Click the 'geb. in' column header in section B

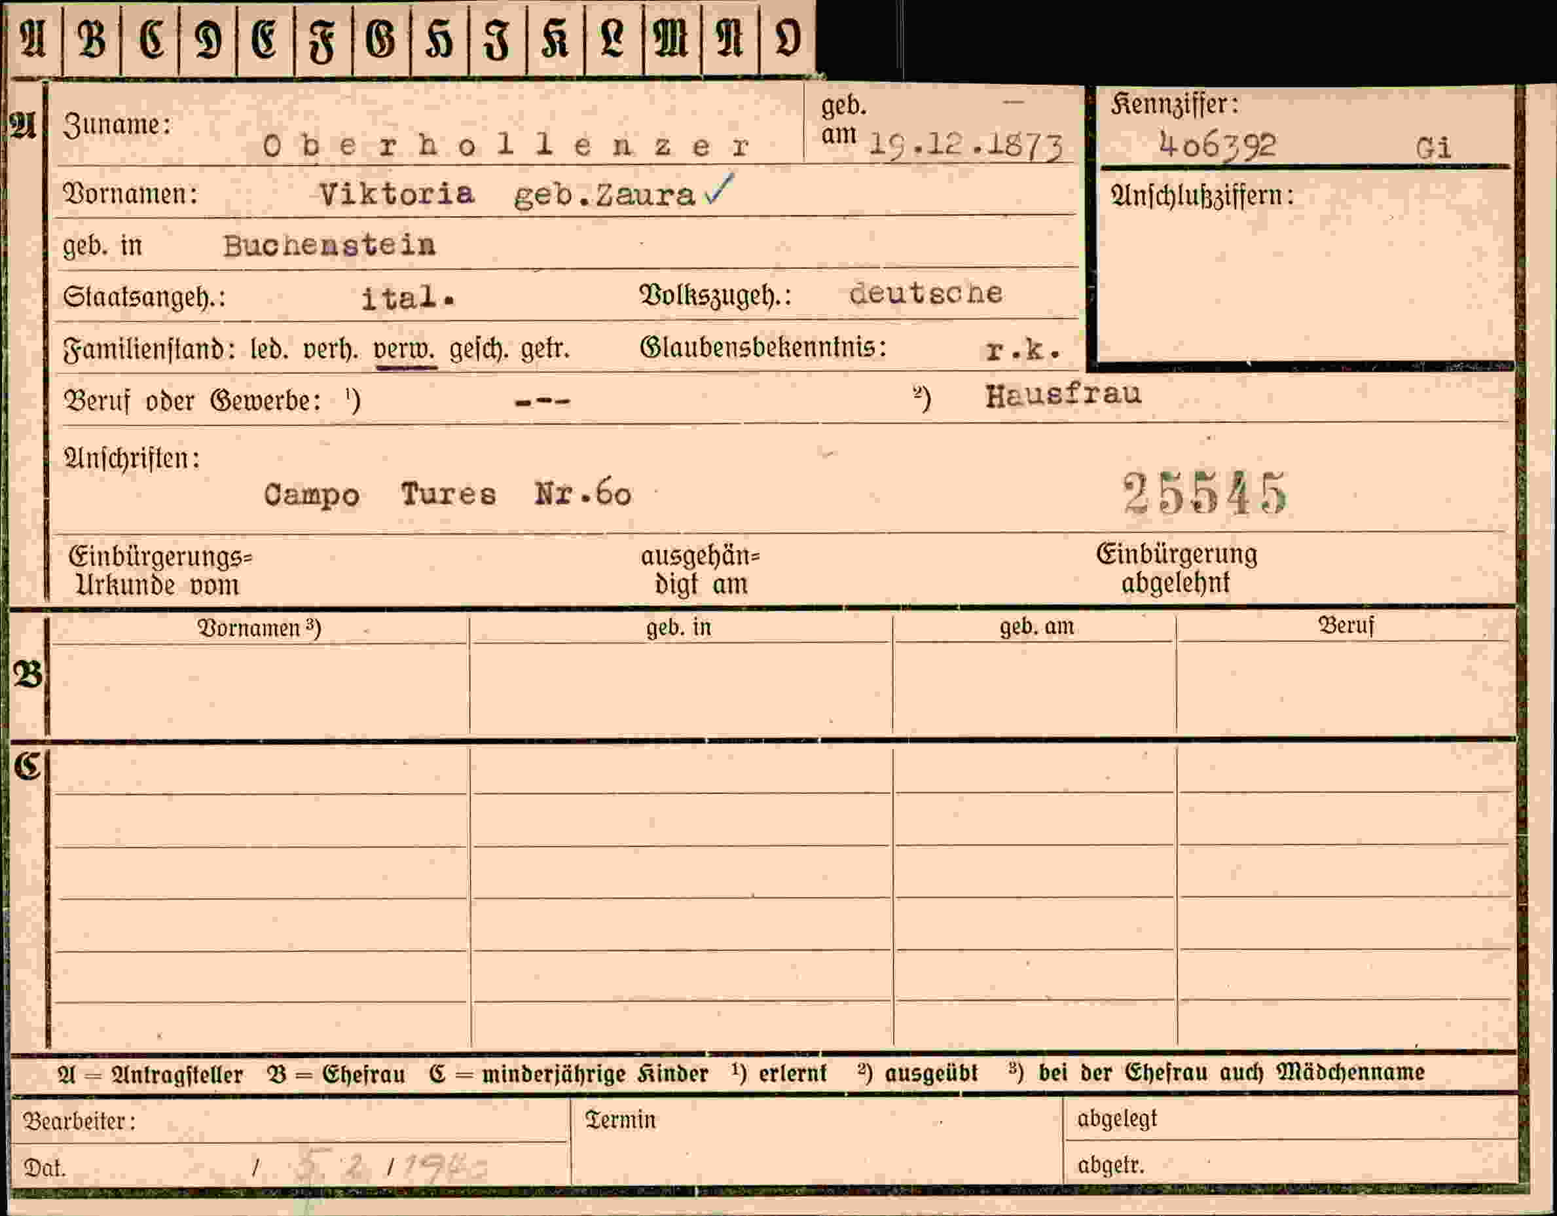click(678, 627)
